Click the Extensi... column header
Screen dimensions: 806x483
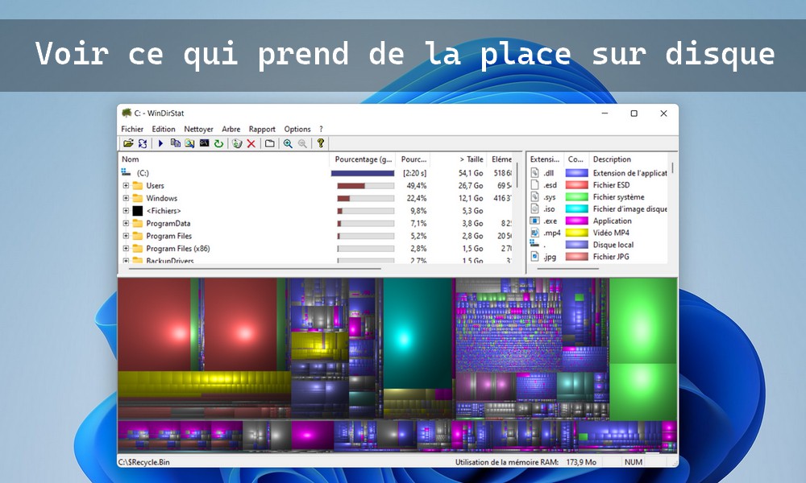click(545, 159)
